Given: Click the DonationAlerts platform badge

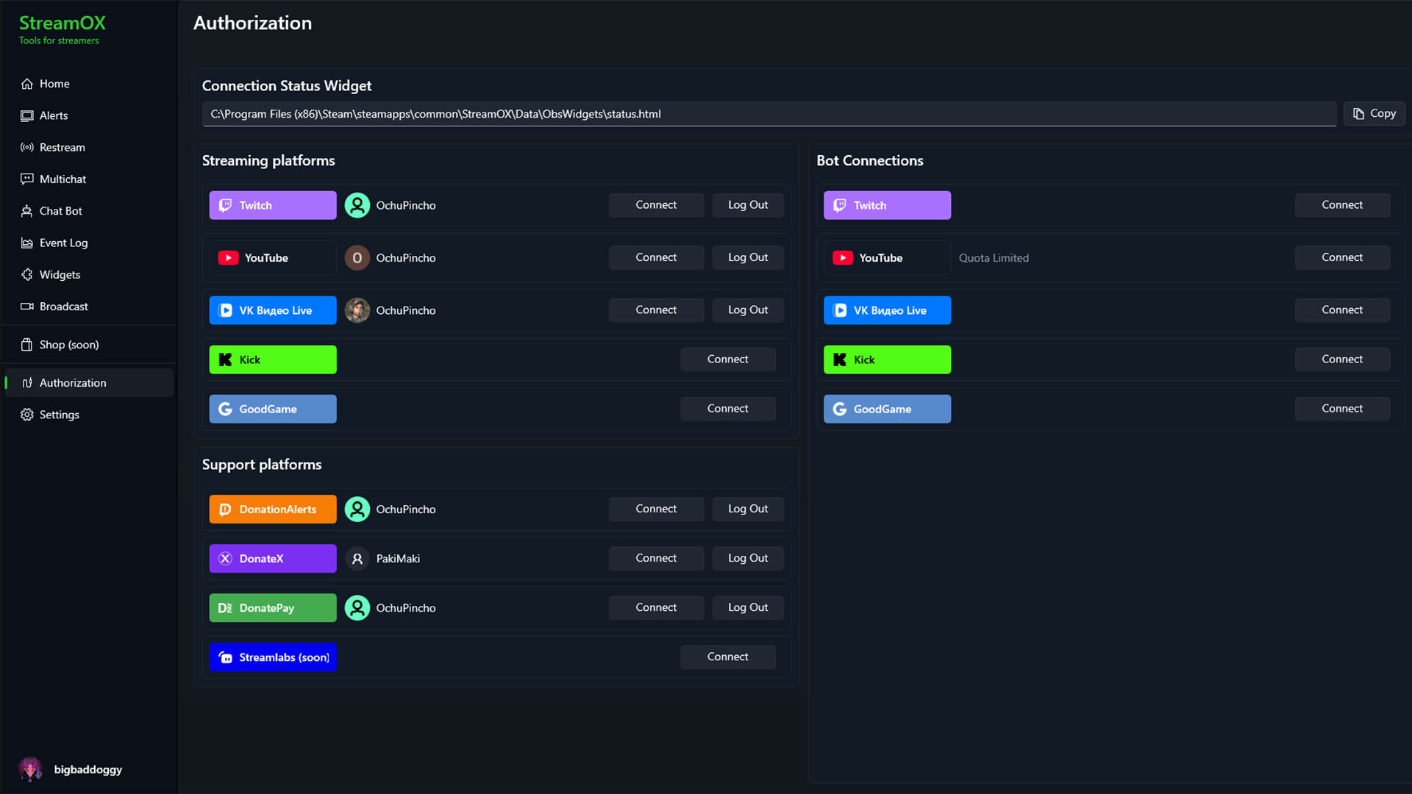Looking at the screenshot, I should [x=273, y=509].
